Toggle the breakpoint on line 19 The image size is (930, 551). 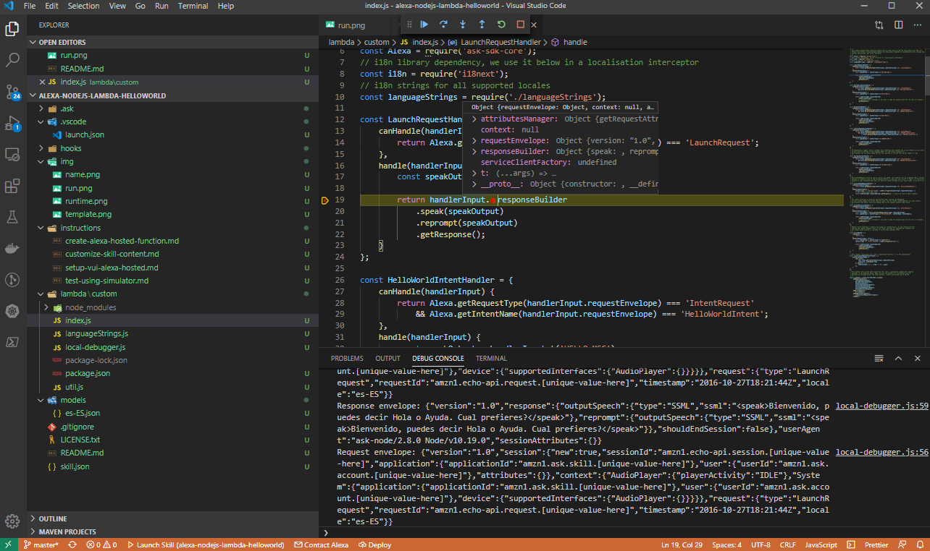coord(325,200)
